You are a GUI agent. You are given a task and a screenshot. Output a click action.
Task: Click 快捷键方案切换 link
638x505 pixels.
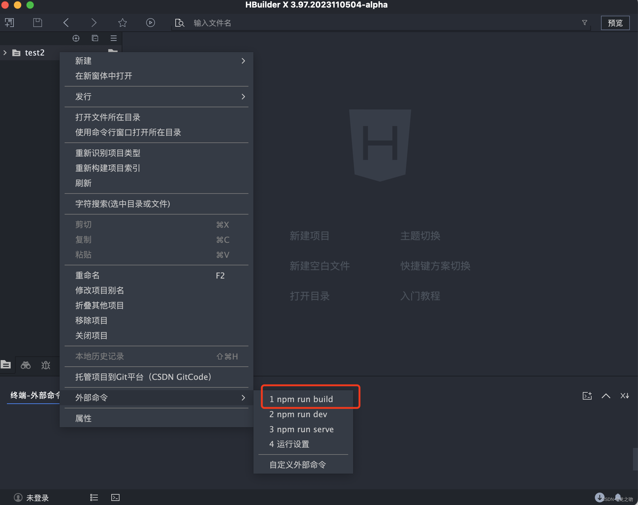pyautogui.click(x=435, y=266)
